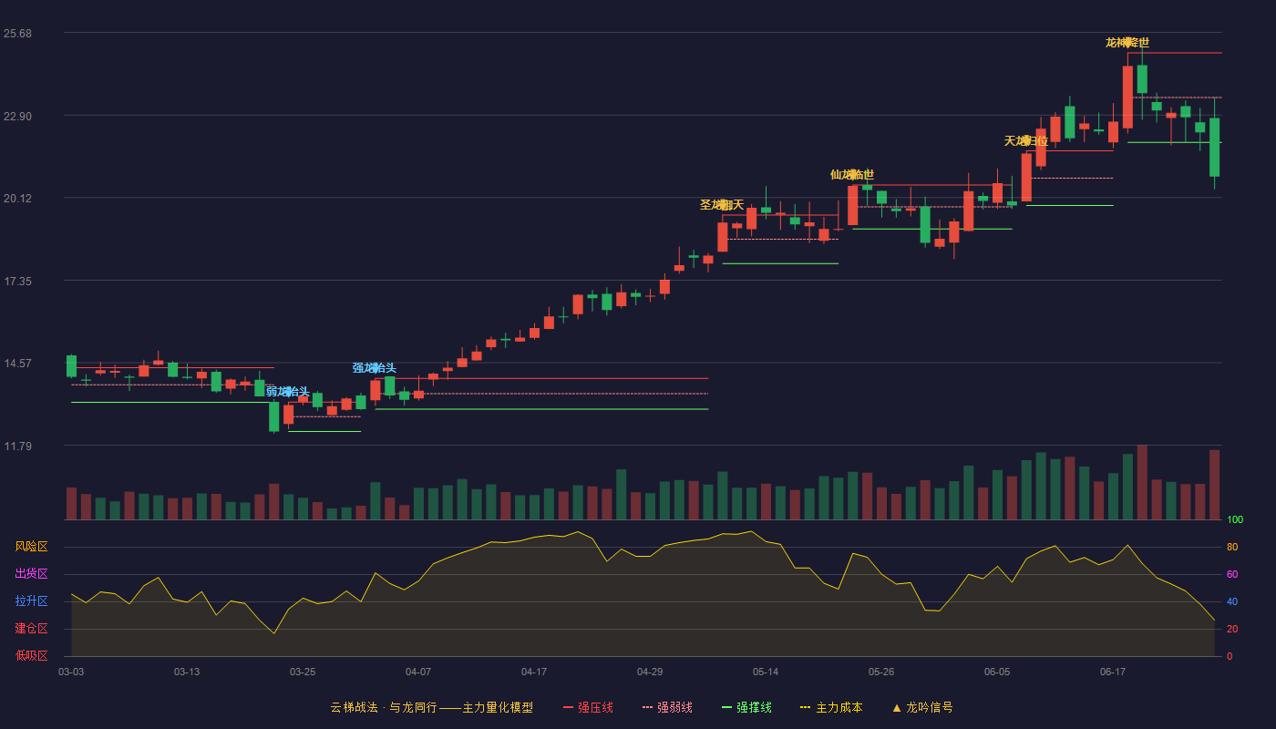Toggle the 强弱线 legend entry

[667, 707]
